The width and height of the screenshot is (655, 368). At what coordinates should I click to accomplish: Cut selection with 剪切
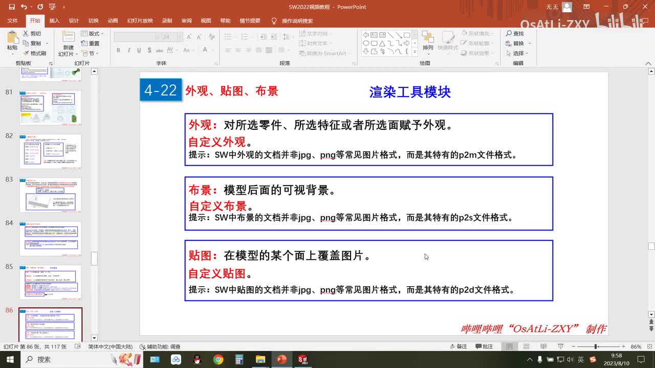pos(32,34)
